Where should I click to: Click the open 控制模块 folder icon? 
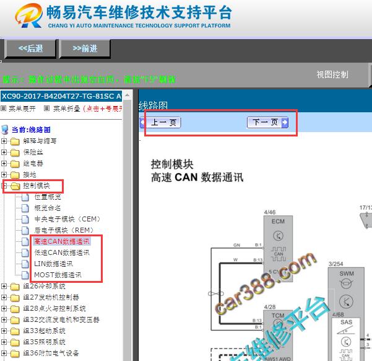[x=15, y=186]
